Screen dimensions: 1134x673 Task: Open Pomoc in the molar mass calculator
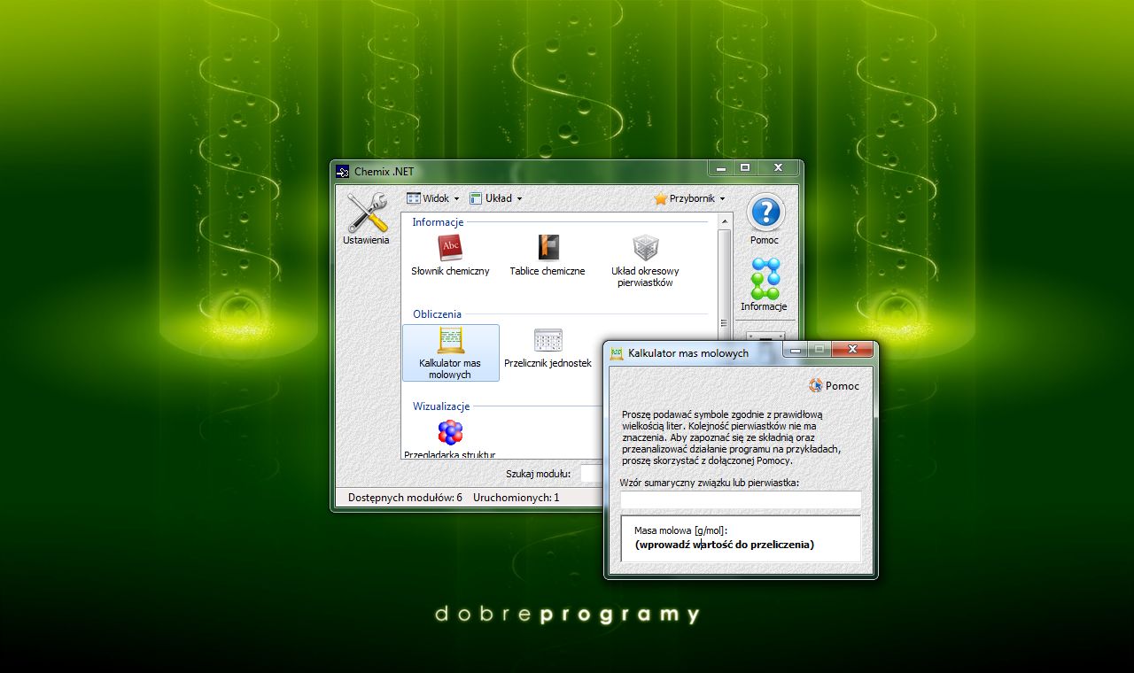pyautogui.click(x=835, y=386)
